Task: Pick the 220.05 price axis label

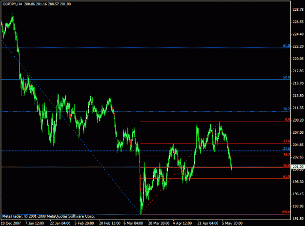Action: tap(298, 59)
